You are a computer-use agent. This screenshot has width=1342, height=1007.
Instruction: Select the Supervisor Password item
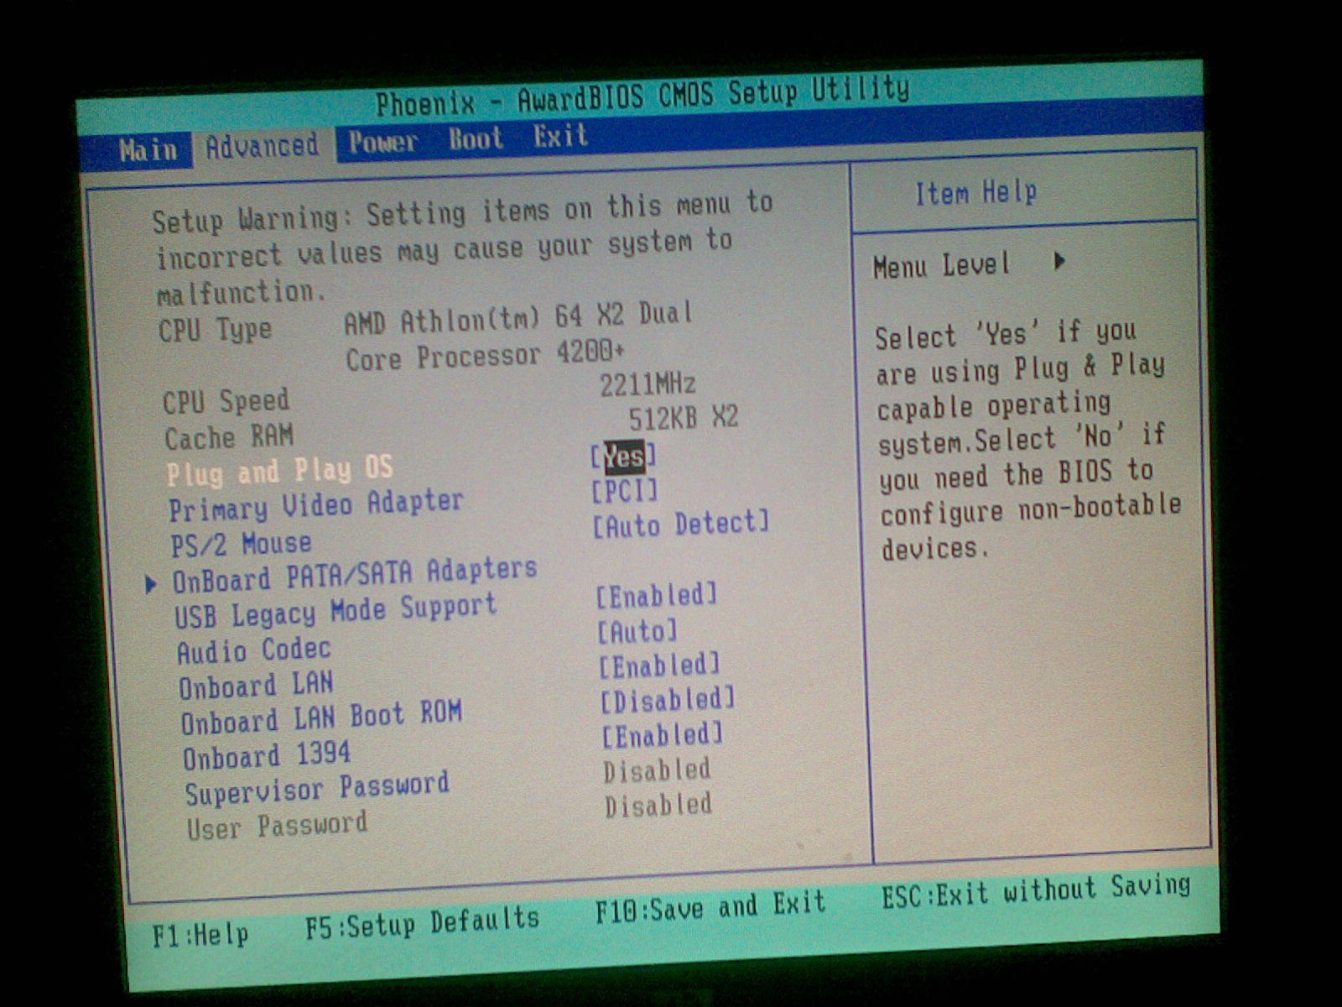coord(317,789)
